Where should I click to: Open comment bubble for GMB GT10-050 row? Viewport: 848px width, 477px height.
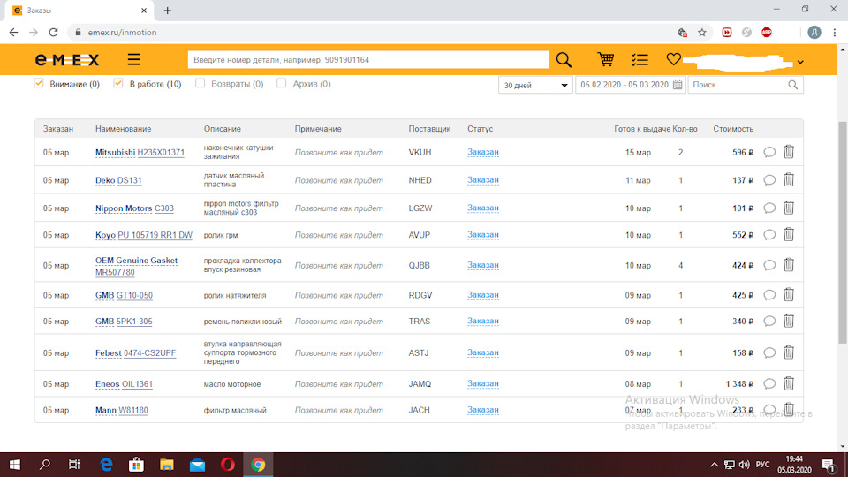tap(769, 295)
